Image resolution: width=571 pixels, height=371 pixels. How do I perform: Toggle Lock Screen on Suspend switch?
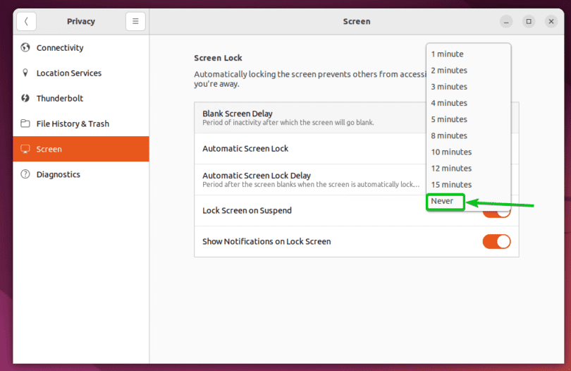[x=497, y=211]
